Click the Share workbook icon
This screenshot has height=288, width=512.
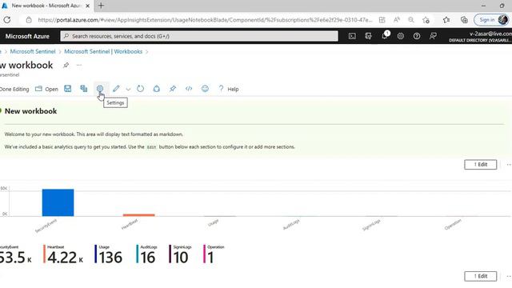(x=157, y=89)
